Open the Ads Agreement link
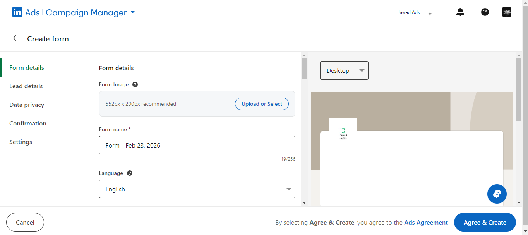 [426, 223]
